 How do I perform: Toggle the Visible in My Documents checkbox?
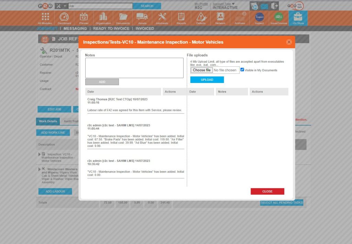242,70
